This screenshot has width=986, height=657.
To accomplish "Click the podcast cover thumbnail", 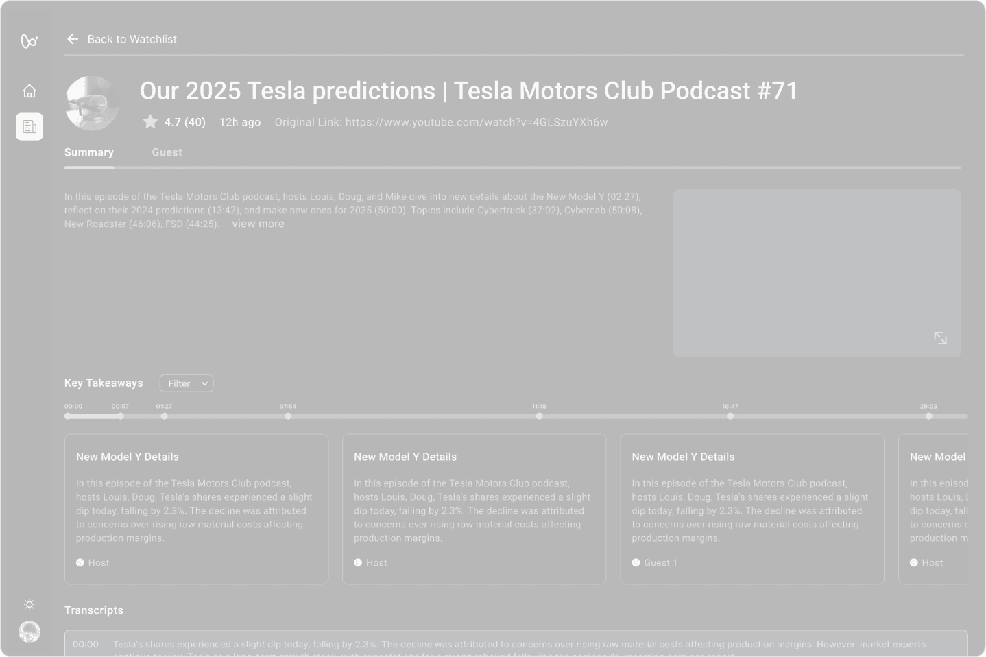I will click(x=92, y=104).
